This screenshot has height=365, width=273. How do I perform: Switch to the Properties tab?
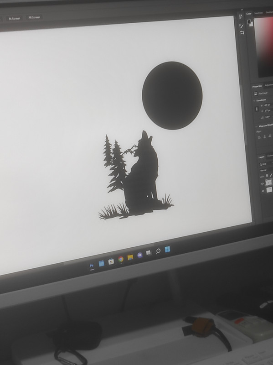(257, 86)
